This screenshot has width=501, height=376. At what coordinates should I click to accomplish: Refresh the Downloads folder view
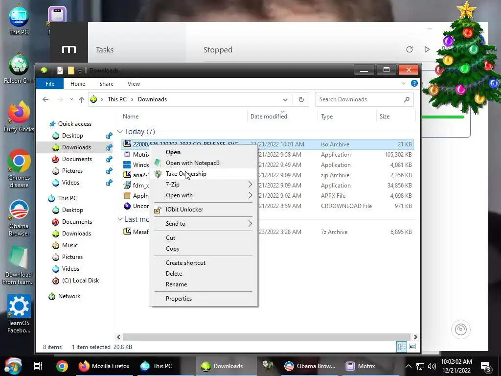(301, 99)
